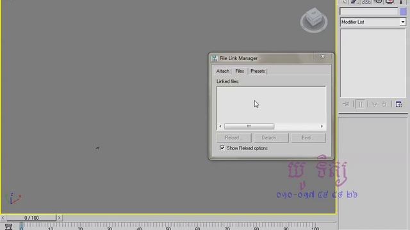Open Configure Modifier Sets button
Viewport: 410px width, 230px height.
tap(398, 104)
